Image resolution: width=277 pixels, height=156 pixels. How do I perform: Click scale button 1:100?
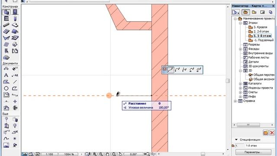pos(49,154)
